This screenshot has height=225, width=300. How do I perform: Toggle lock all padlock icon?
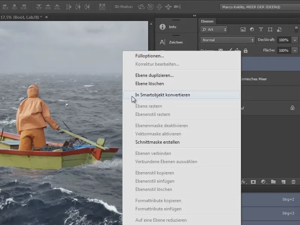click(246, 51)
